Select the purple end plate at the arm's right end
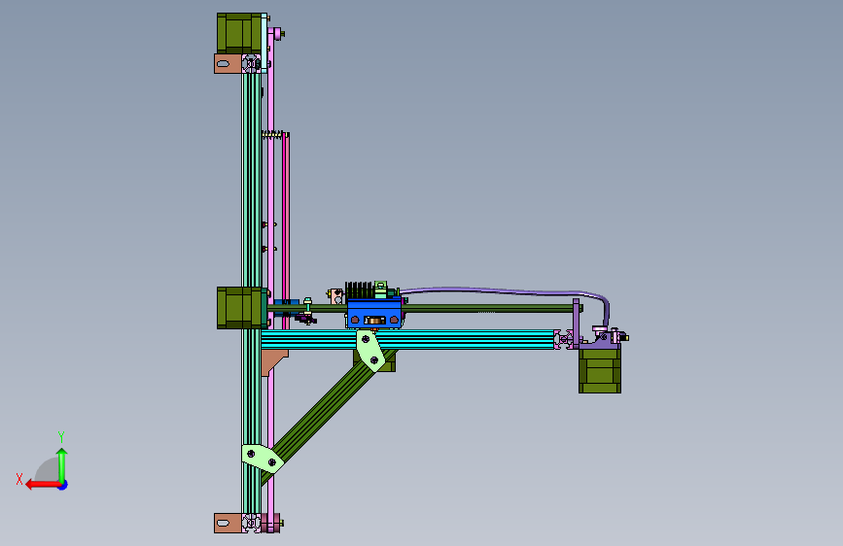The image size is (843, 546). (576, 324)
